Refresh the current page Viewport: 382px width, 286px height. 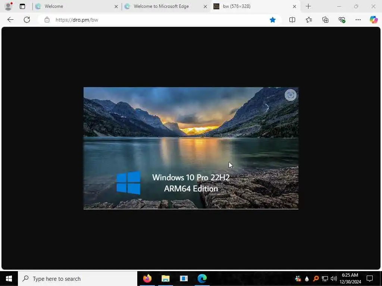[27, 20]
